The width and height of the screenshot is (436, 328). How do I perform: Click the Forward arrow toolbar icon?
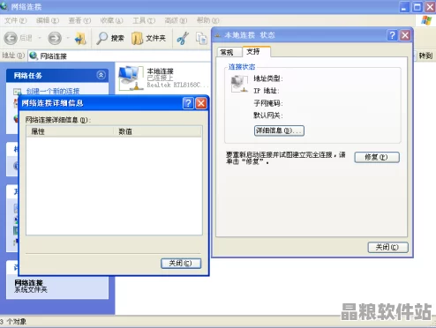[55, 38]
